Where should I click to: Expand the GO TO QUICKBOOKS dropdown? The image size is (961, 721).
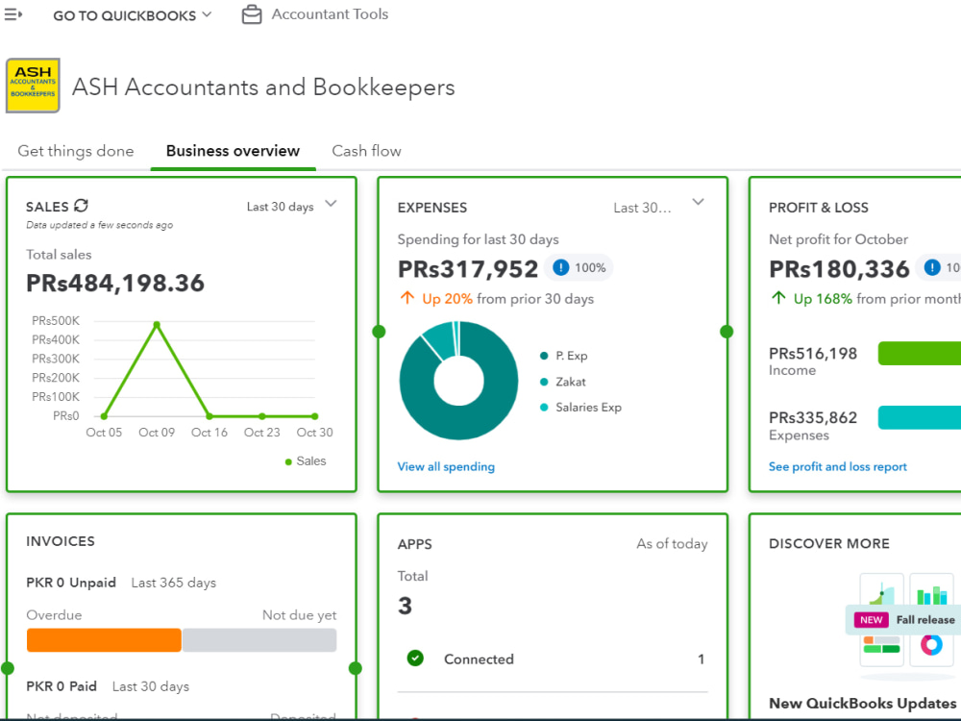pos(133,14)
